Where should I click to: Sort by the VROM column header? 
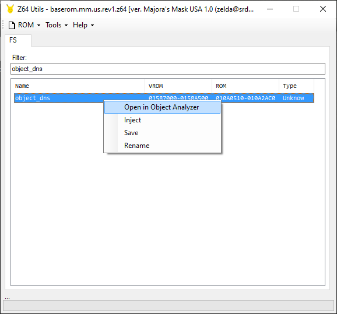coord(178,86)
